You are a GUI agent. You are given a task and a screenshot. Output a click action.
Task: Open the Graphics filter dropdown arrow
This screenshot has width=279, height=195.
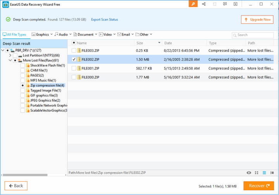click(x=52, y=34)
